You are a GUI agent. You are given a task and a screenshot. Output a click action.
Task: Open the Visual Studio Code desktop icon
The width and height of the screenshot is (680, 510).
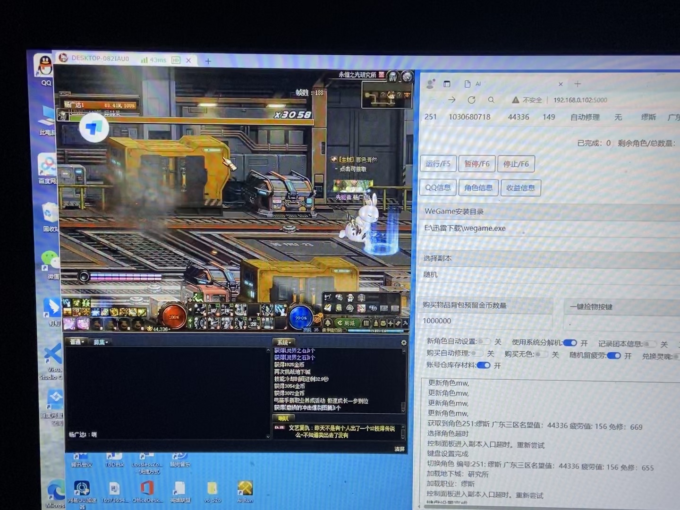coord(51,361)
